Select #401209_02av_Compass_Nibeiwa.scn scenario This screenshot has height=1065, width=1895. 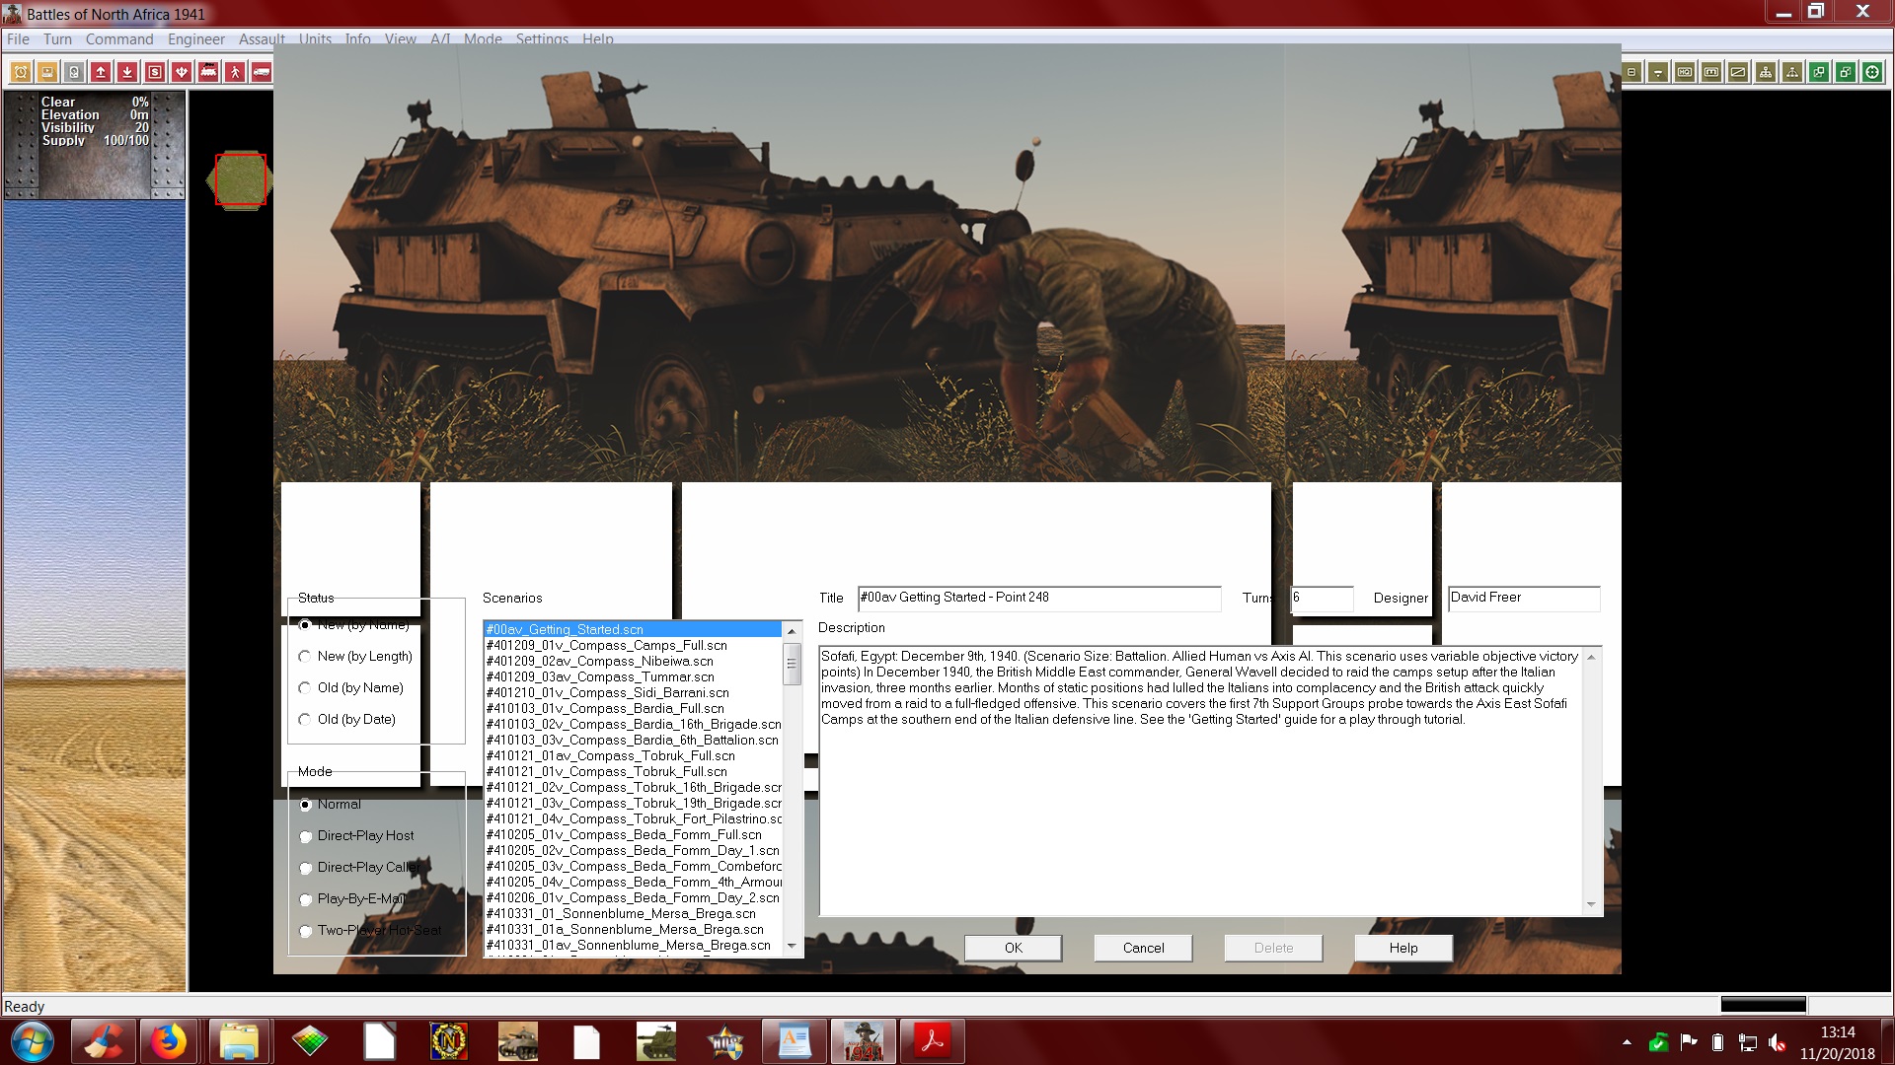(633, 662)
